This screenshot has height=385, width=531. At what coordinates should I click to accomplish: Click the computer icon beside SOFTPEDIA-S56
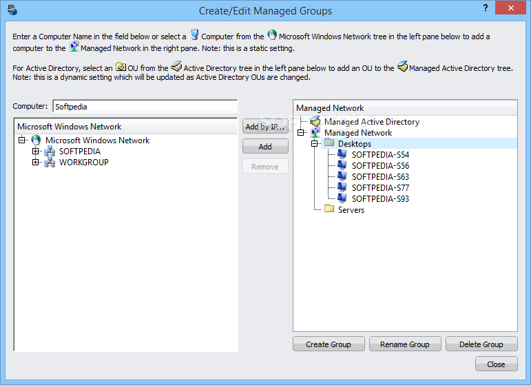(x=342, y=165)
